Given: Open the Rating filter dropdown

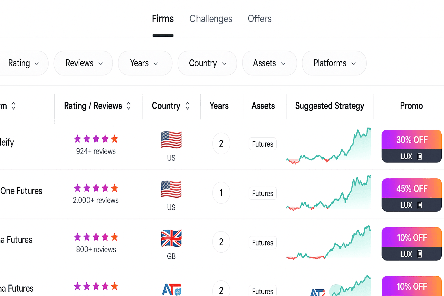Looking at the screenshot, I should click(x=23, y=63).
